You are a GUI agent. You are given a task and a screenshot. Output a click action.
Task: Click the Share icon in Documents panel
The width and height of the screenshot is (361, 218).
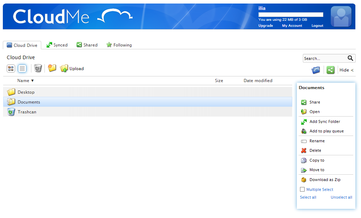[304, 102]
